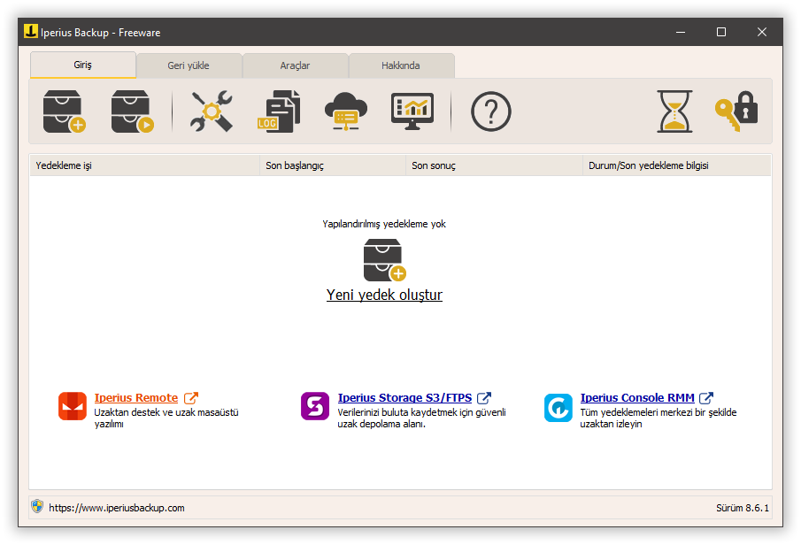Open the Araçlar tab
The height and width of the screenshot is (545, 801).
(295, 65)
